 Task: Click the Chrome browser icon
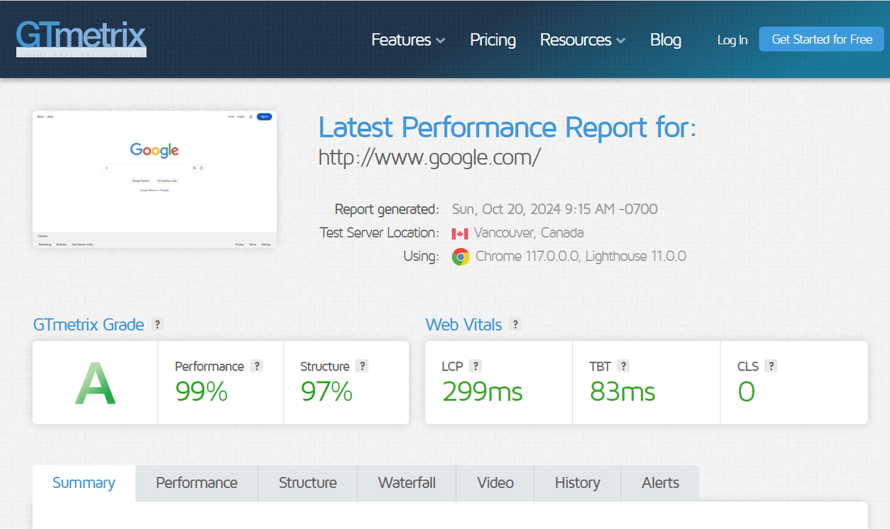pos(460,257)
